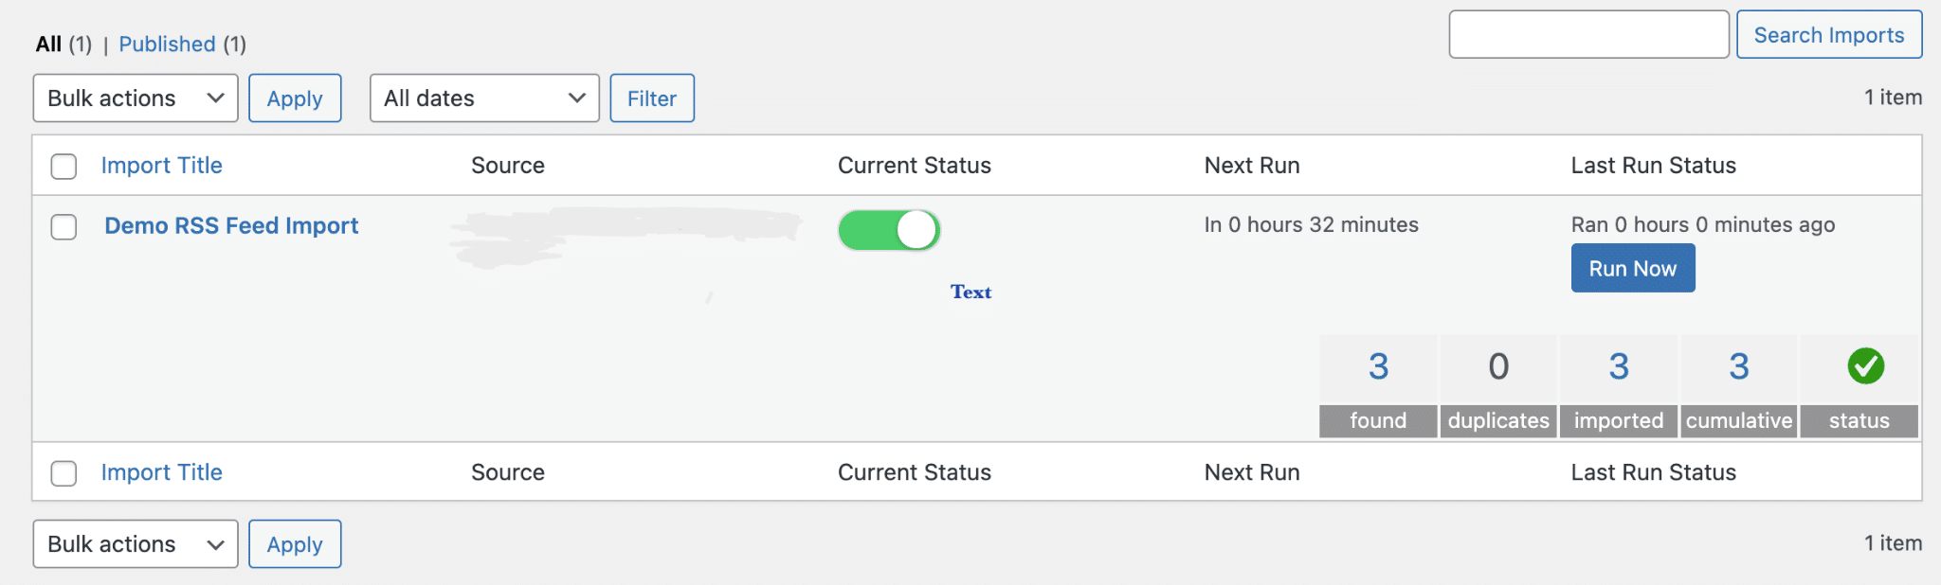Open the Demo RSS Feed Import link

tap(231, 226)
